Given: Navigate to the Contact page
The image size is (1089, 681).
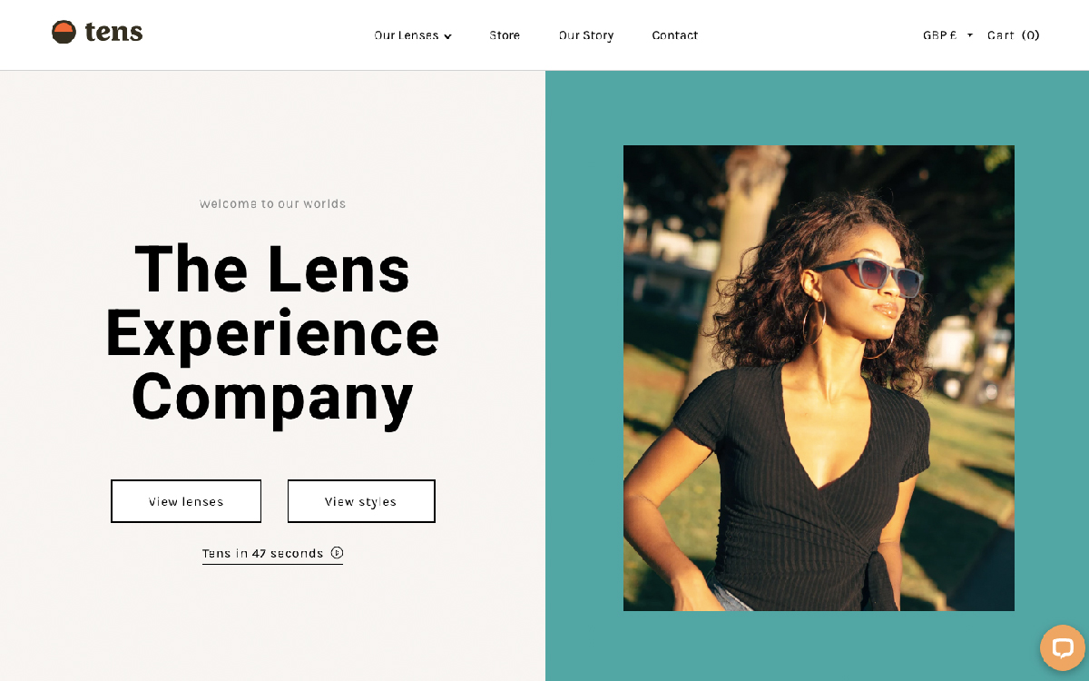Looking at the screenshot, I should point(675,35).
